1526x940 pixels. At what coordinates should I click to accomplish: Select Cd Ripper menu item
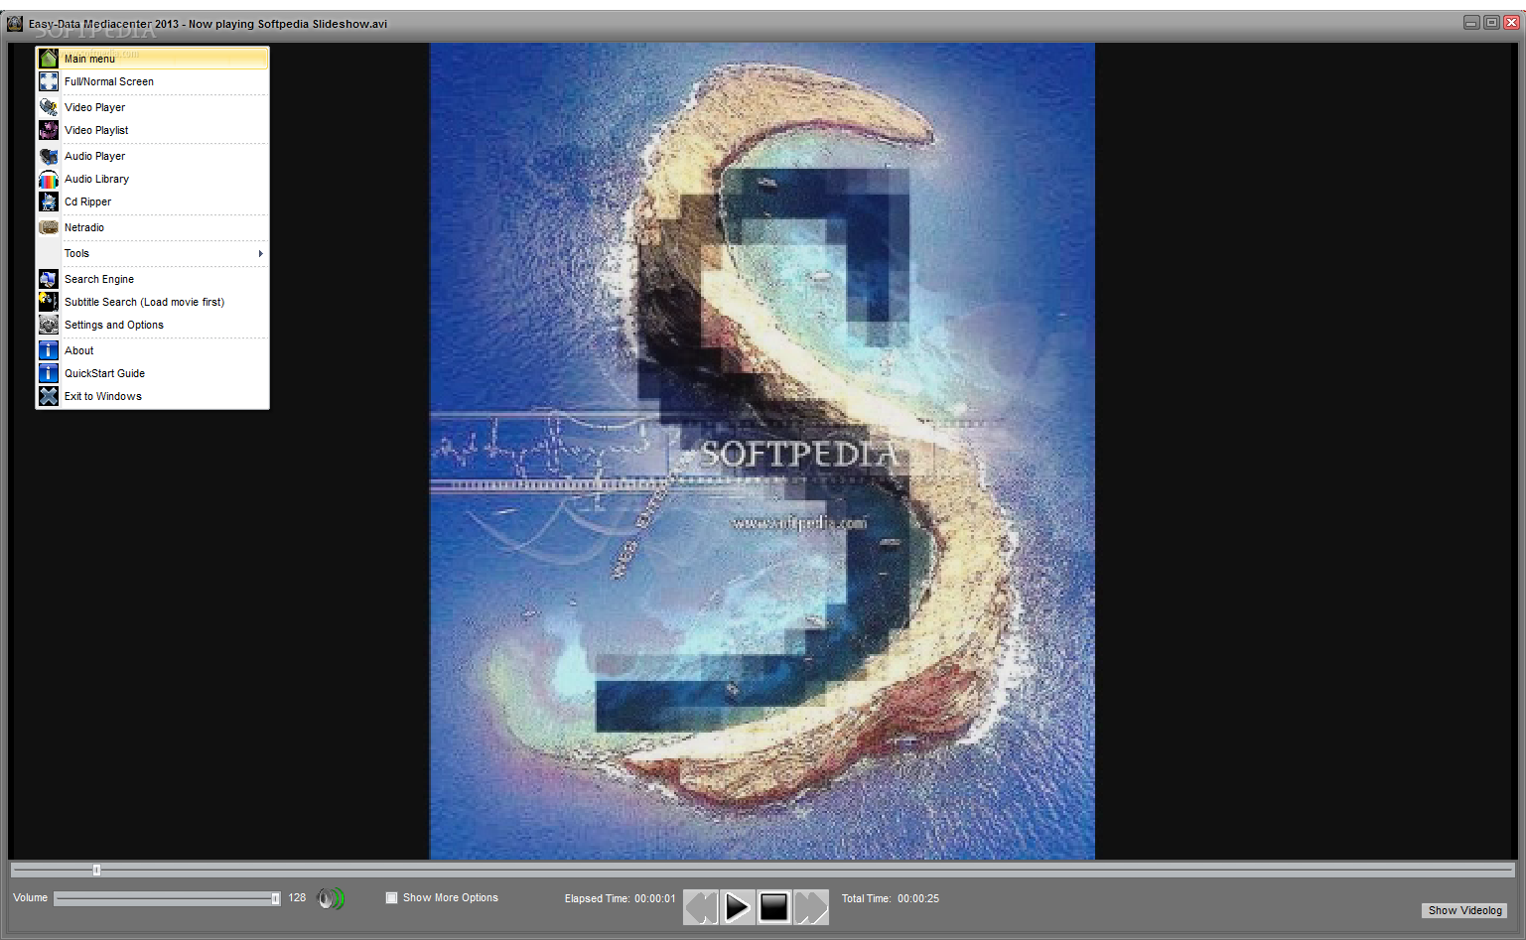(153, 201)
